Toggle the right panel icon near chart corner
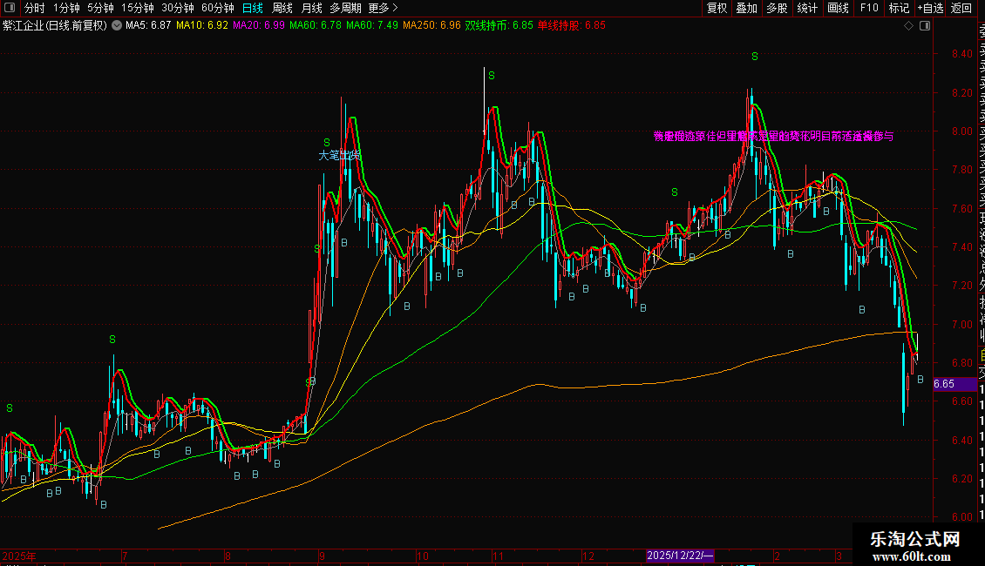 [925, 26]
